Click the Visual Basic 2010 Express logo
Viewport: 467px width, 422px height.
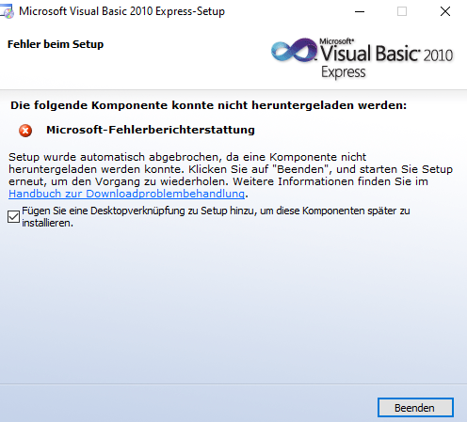pos(362,58)
